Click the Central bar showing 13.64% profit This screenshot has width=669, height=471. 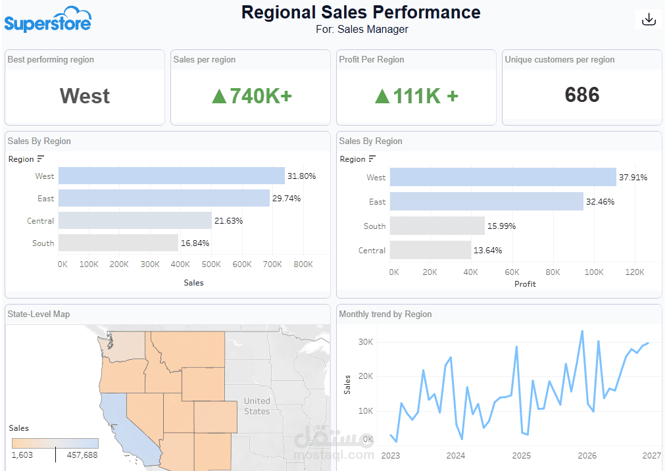(430, 250)
